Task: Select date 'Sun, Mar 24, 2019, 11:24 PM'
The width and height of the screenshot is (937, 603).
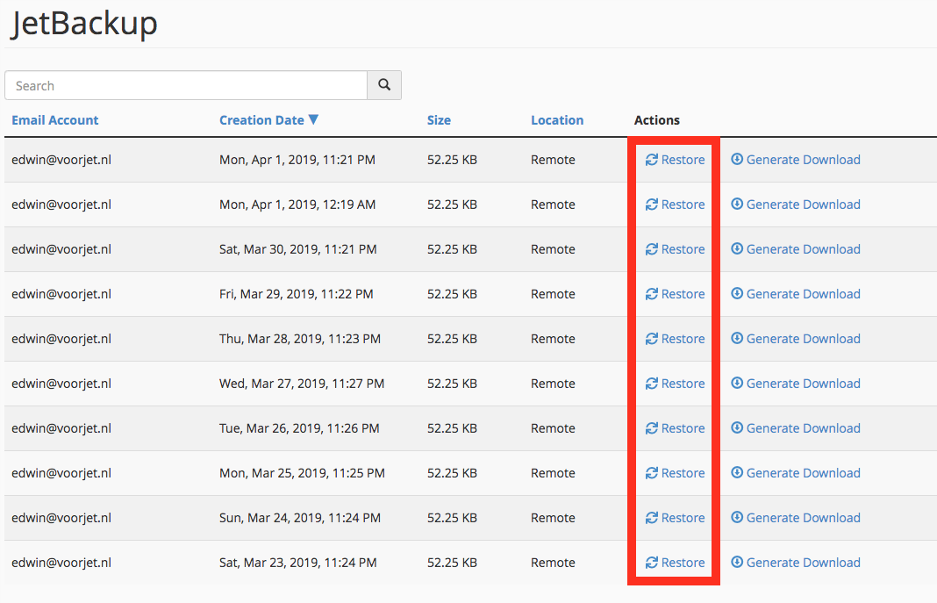Action: 300,518
